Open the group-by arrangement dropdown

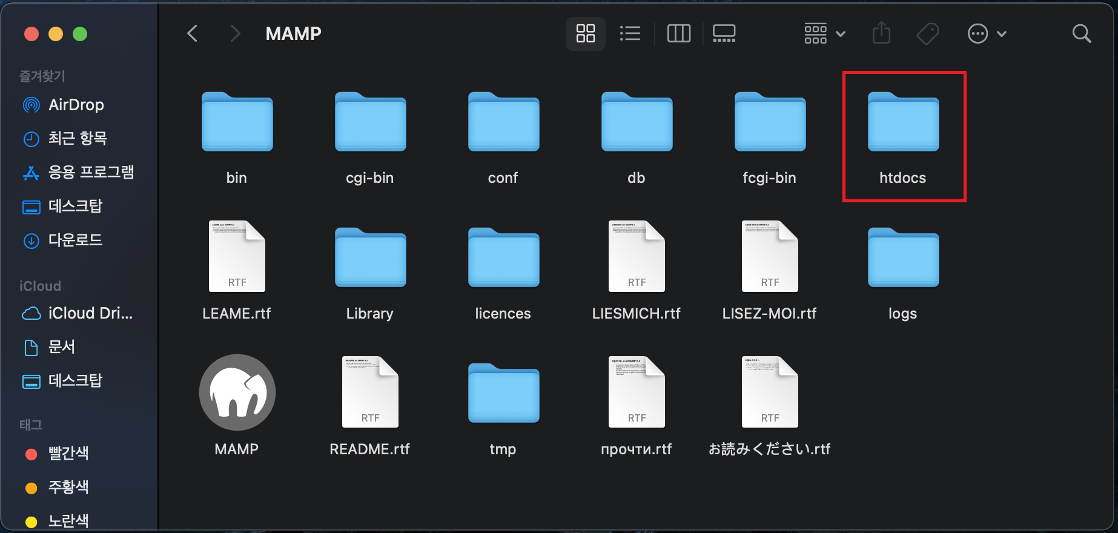pyautogui.click(x=824, y=33)
